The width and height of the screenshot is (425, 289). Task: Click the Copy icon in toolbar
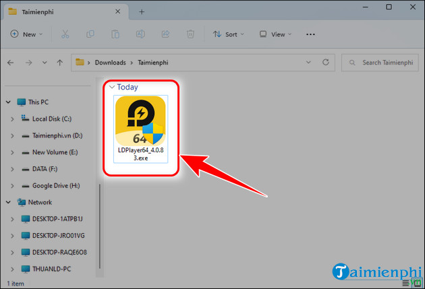coord(90,34)
